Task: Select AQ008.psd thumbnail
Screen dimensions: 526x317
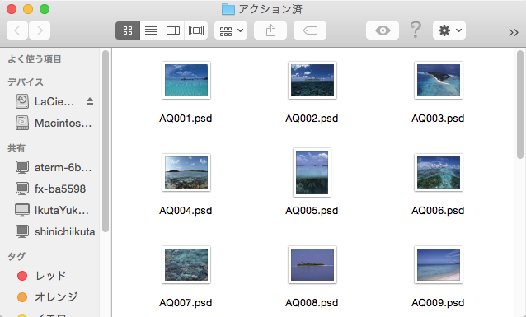Action: [x=312, y=265]
